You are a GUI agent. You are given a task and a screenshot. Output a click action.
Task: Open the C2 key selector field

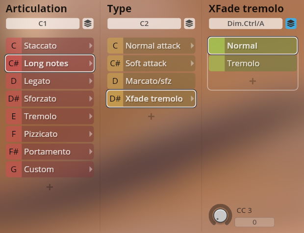[x=144, y=24]
